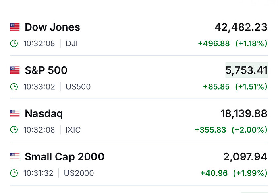Click the US flag beside Small Cap 2000
The width and height of the screenshot is (278, 193).
click(x=15, y=157)
